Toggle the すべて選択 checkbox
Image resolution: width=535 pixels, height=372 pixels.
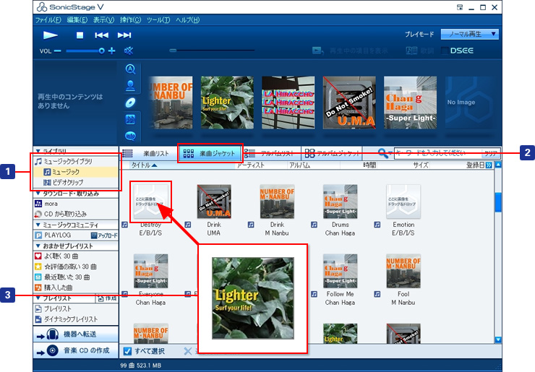tap(127, 351)
